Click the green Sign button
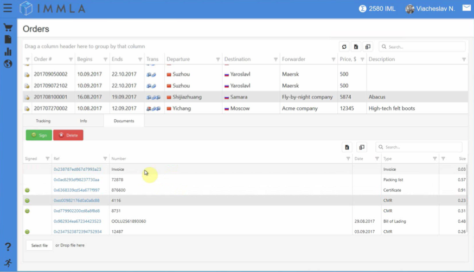The width and height of the screenshot is (474, 272). point(39,135)
